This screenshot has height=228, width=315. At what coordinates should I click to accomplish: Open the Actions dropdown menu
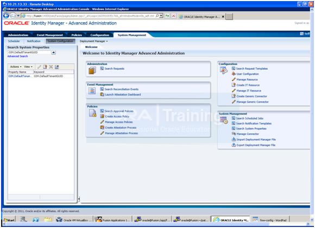(x=16, y=67)
